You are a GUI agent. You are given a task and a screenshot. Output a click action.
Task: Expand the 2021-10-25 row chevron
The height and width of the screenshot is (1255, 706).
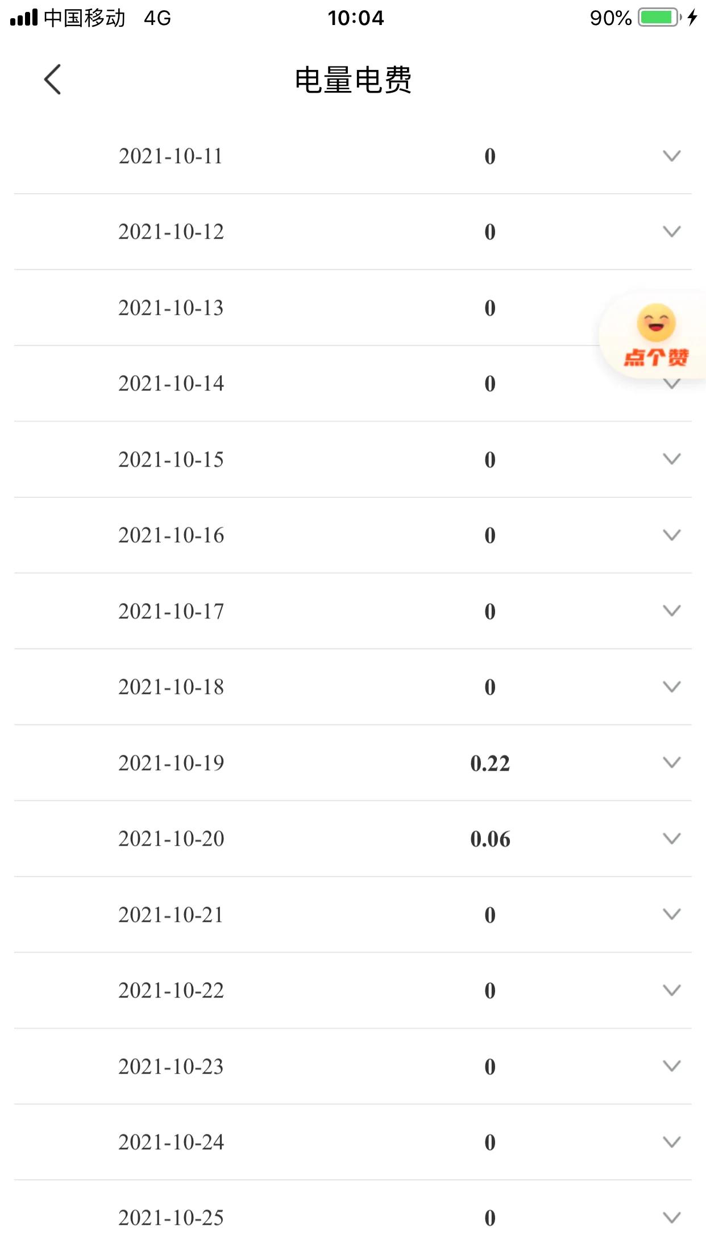671,1217
